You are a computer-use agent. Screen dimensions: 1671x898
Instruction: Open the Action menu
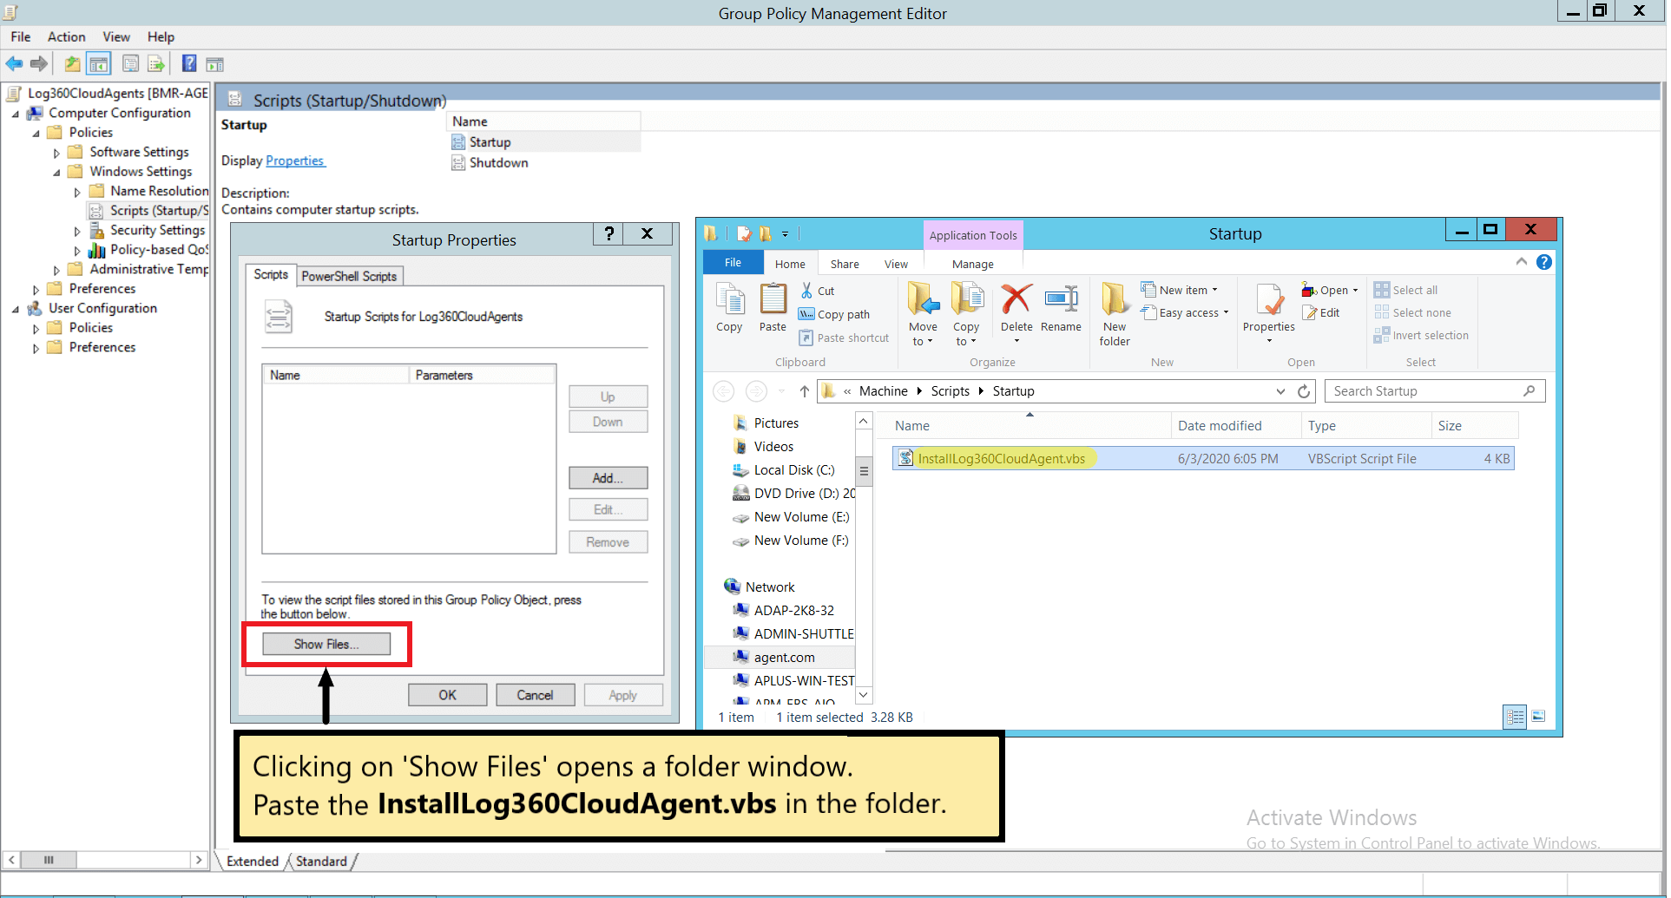66,36
